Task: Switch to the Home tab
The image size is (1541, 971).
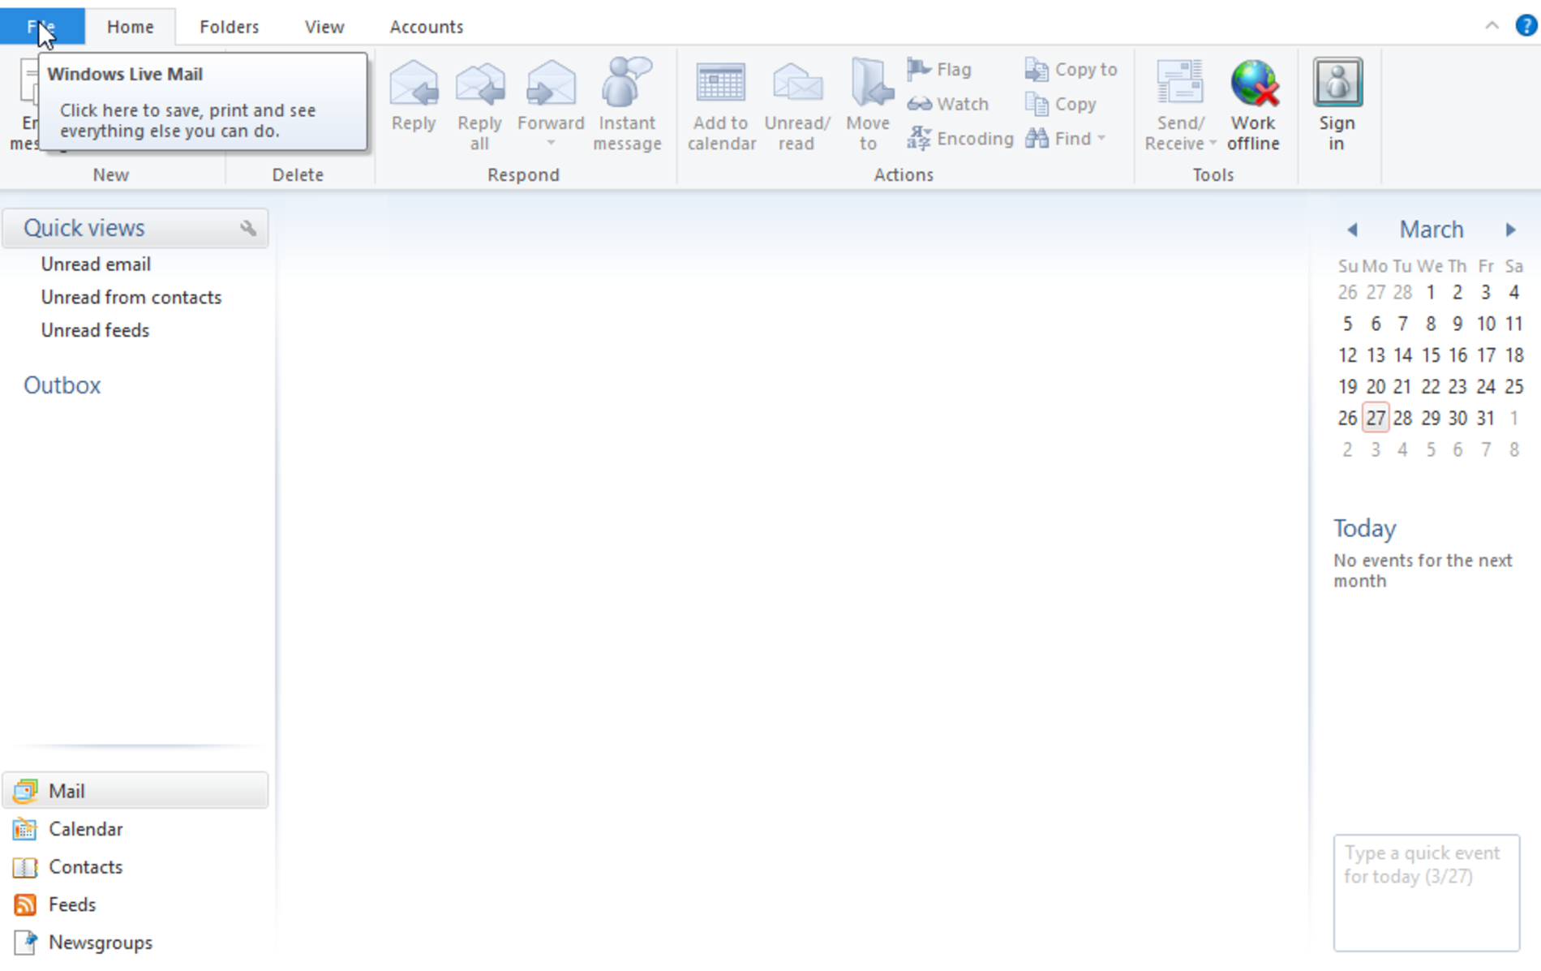Action: pyautogui.click(x=131, y=27)
